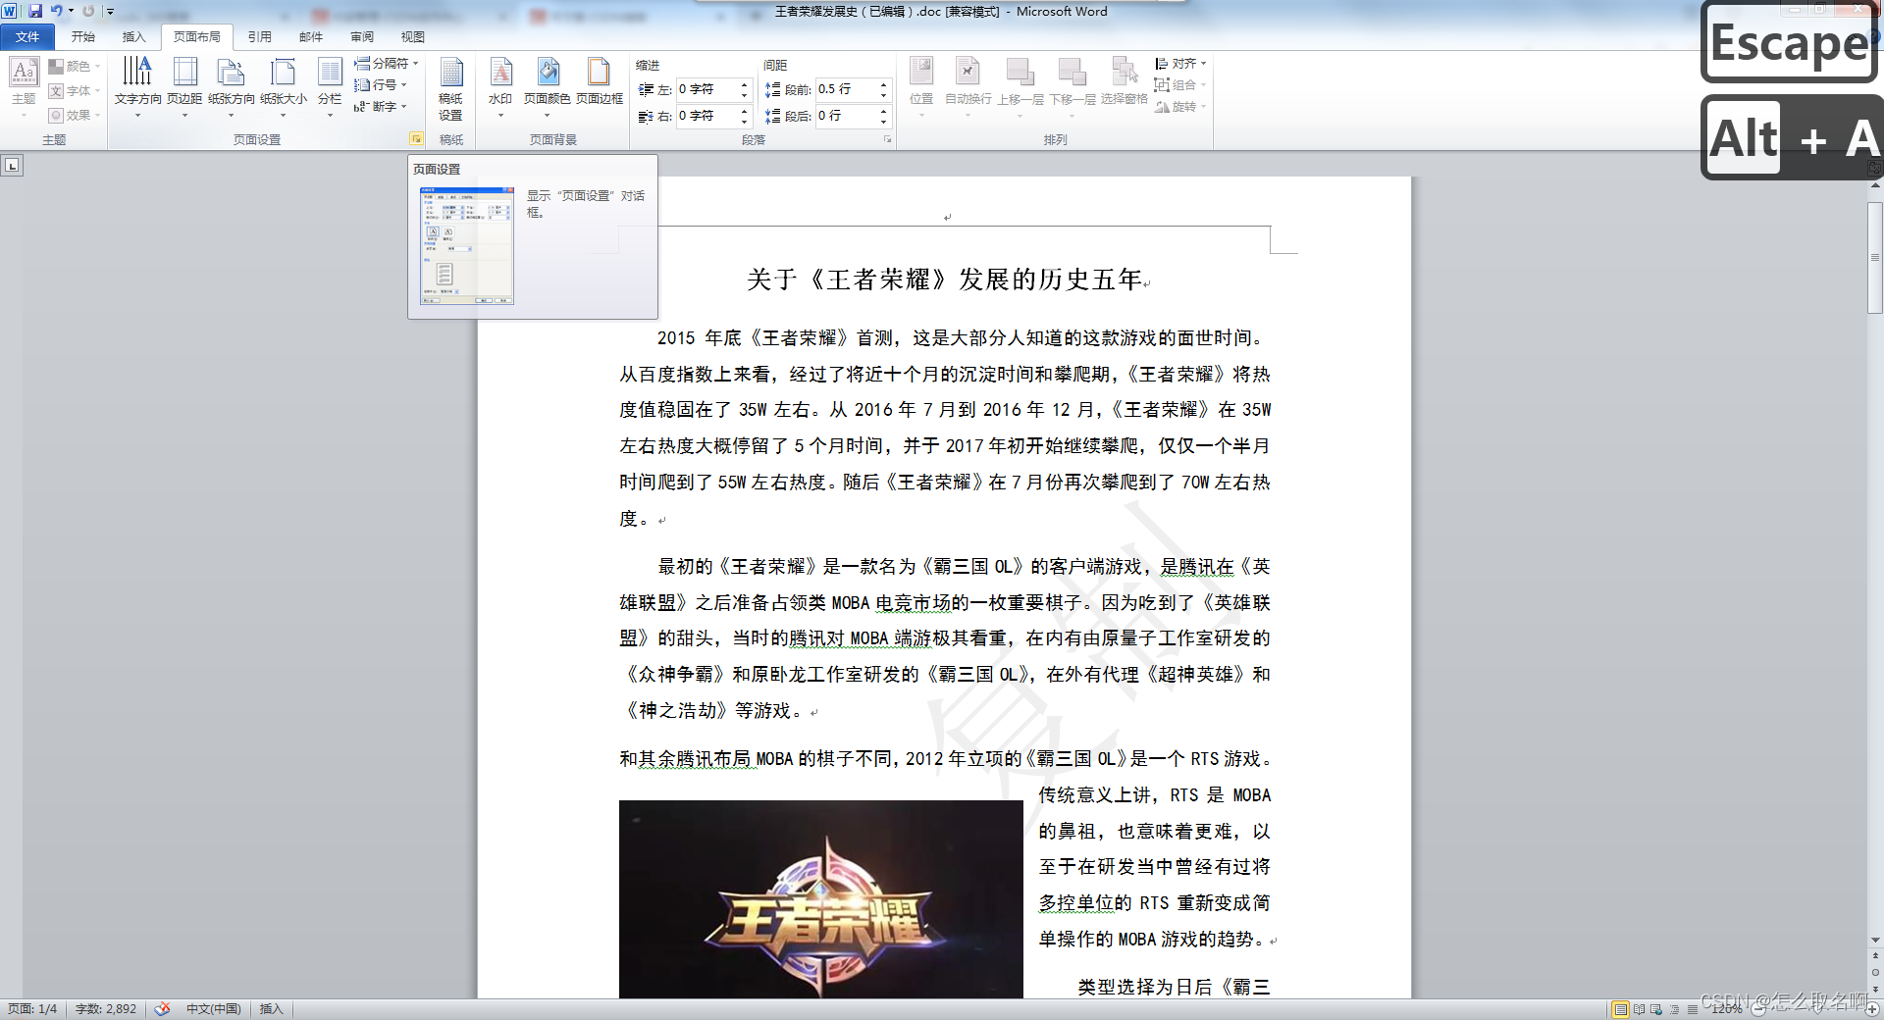Open the 文件 (File) tab

point(27,37)
